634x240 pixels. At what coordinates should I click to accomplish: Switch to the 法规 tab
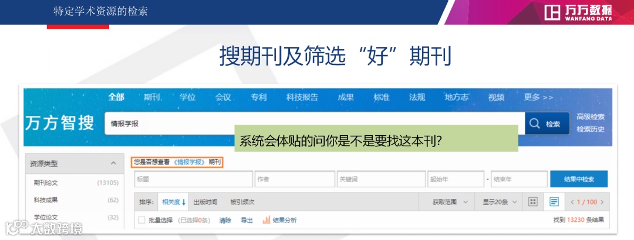pos(417,97)
